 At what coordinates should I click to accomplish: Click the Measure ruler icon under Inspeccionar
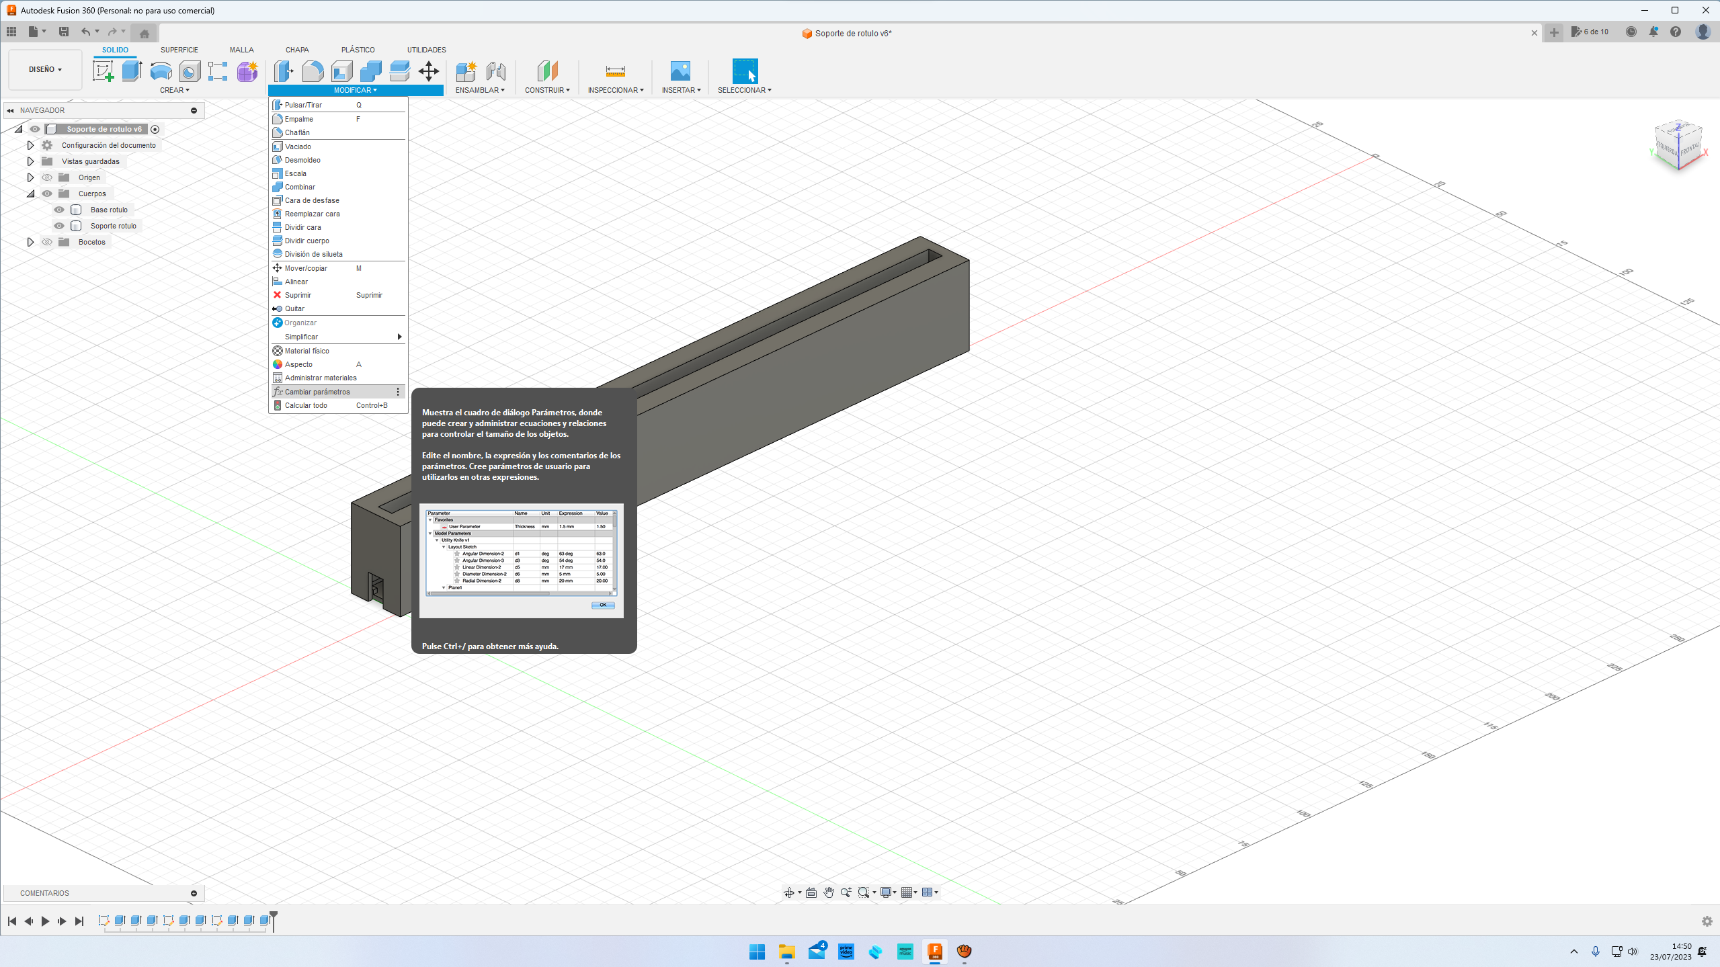pos(615,71)
